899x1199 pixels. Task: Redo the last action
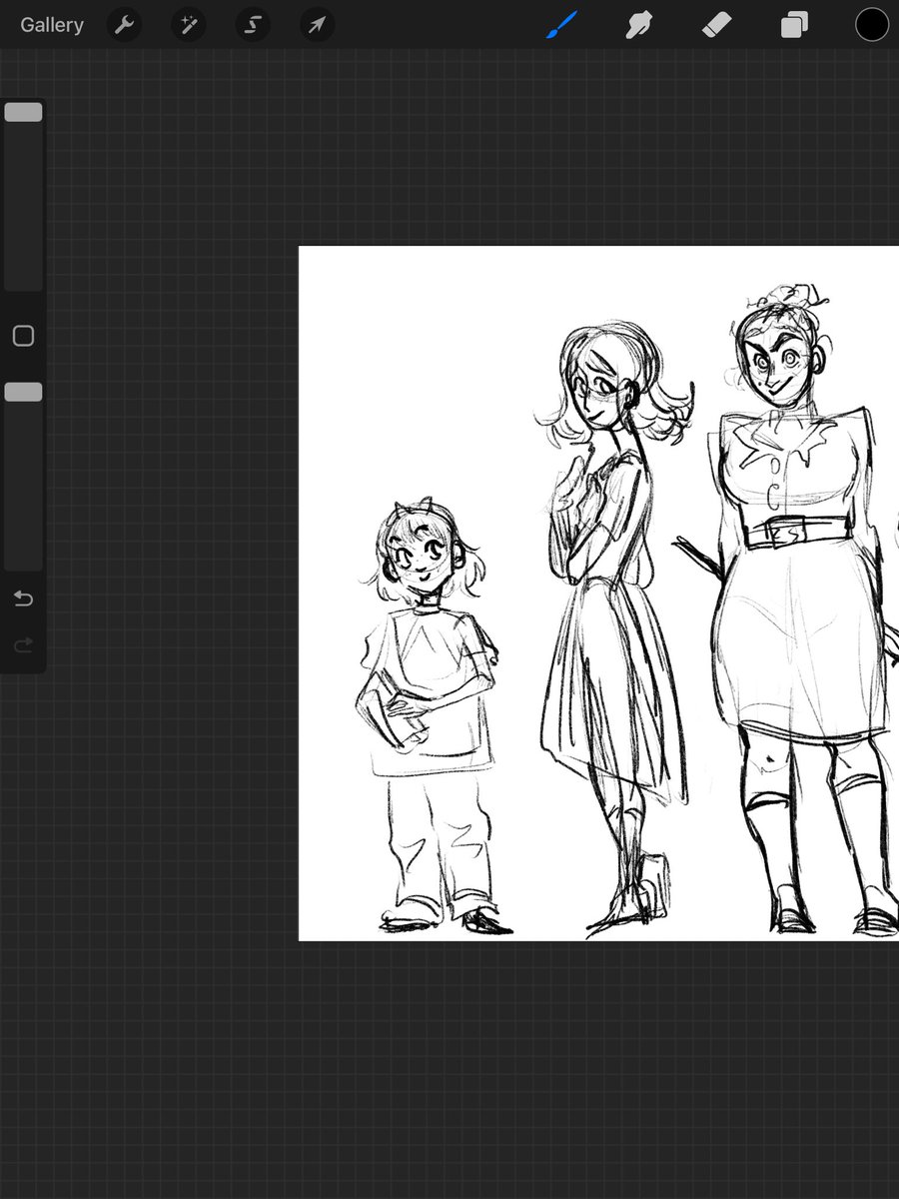[23, 645]
